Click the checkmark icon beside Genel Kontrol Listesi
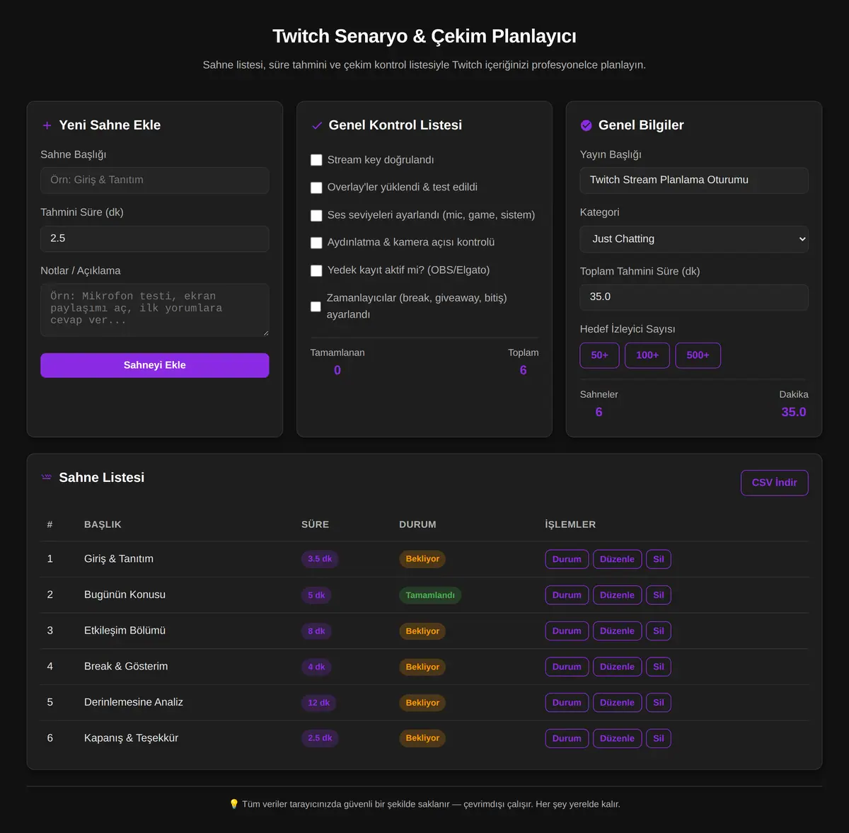Image resolution: width=849 pixels, height=833 pixels. [317, 125]
